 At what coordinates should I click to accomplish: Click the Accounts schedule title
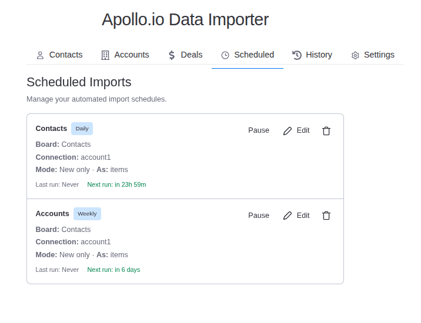click(52, 214)
